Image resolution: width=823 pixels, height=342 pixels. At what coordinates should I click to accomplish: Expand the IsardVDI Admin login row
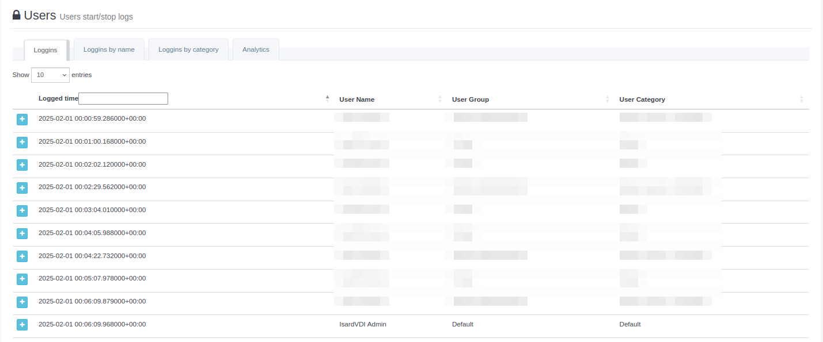click(22, 325)
